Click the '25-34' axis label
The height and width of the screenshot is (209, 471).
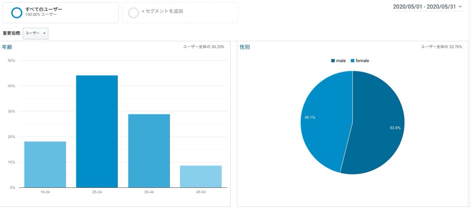click(x=97, y=192)
